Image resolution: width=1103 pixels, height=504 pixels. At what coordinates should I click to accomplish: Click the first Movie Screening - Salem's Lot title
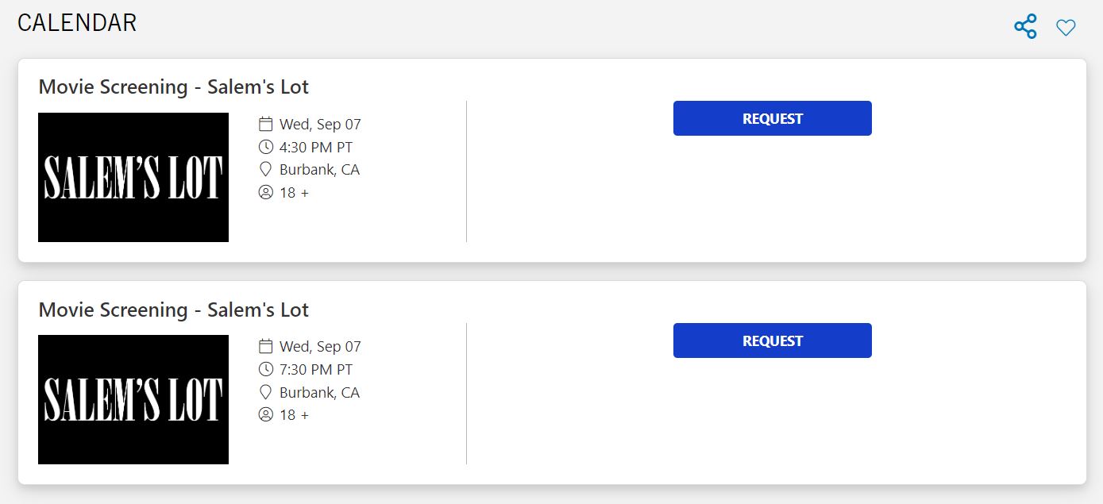tap(173, 87)
